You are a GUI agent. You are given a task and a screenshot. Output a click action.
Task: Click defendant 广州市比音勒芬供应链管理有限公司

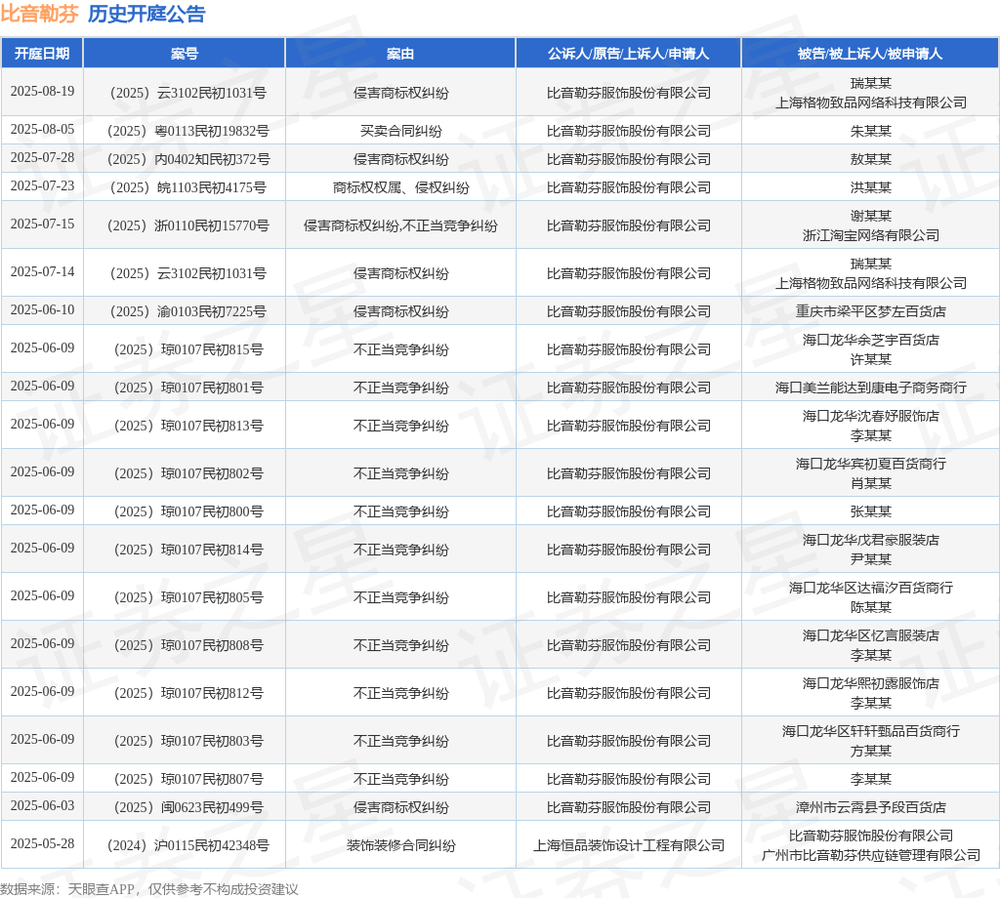click(870, 855)
